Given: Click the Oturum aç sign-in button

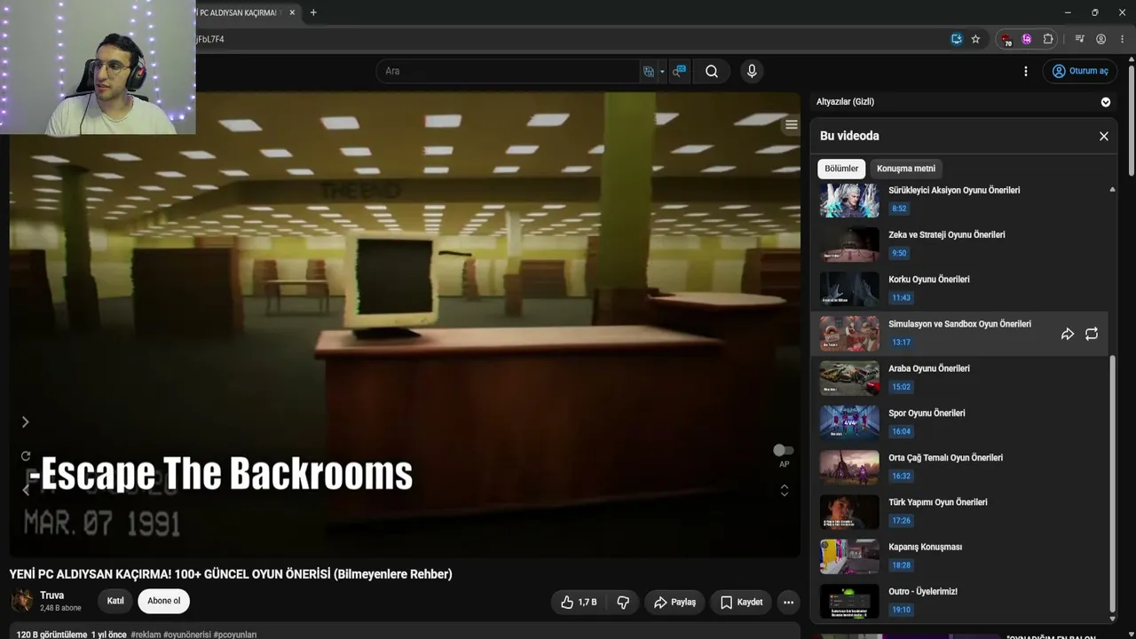Looking at the screenshot, I should pyautogui.click(x=1080, y=71).
